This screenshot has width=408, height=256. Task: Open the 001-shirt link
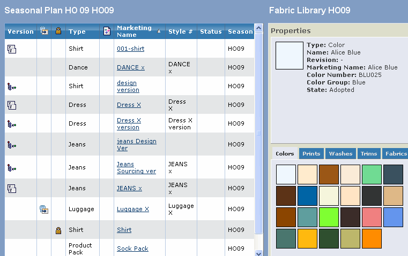[131, 49]
